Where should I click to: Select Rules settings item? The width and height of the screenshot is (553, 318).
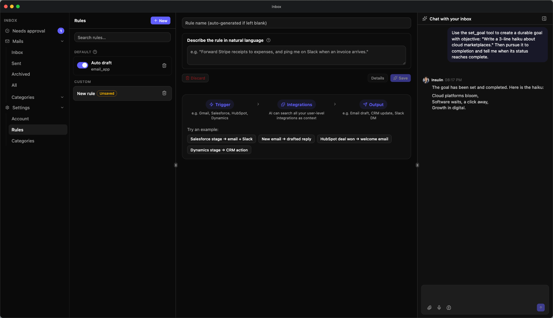(38, 130)
